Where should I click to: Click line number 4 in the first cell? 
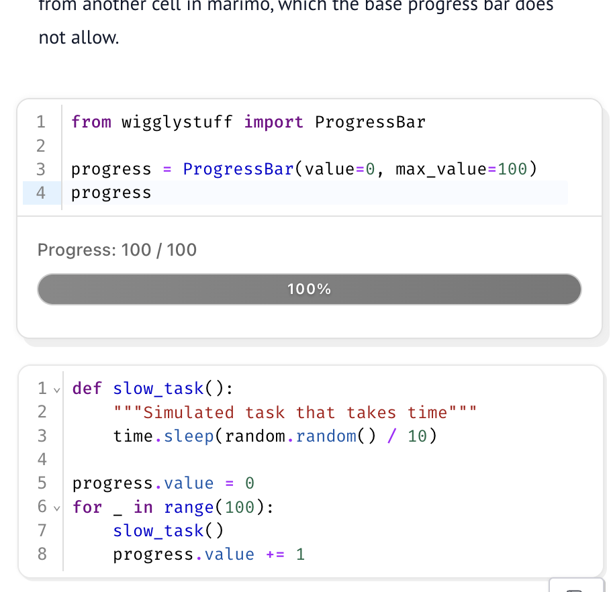[40, 193]
